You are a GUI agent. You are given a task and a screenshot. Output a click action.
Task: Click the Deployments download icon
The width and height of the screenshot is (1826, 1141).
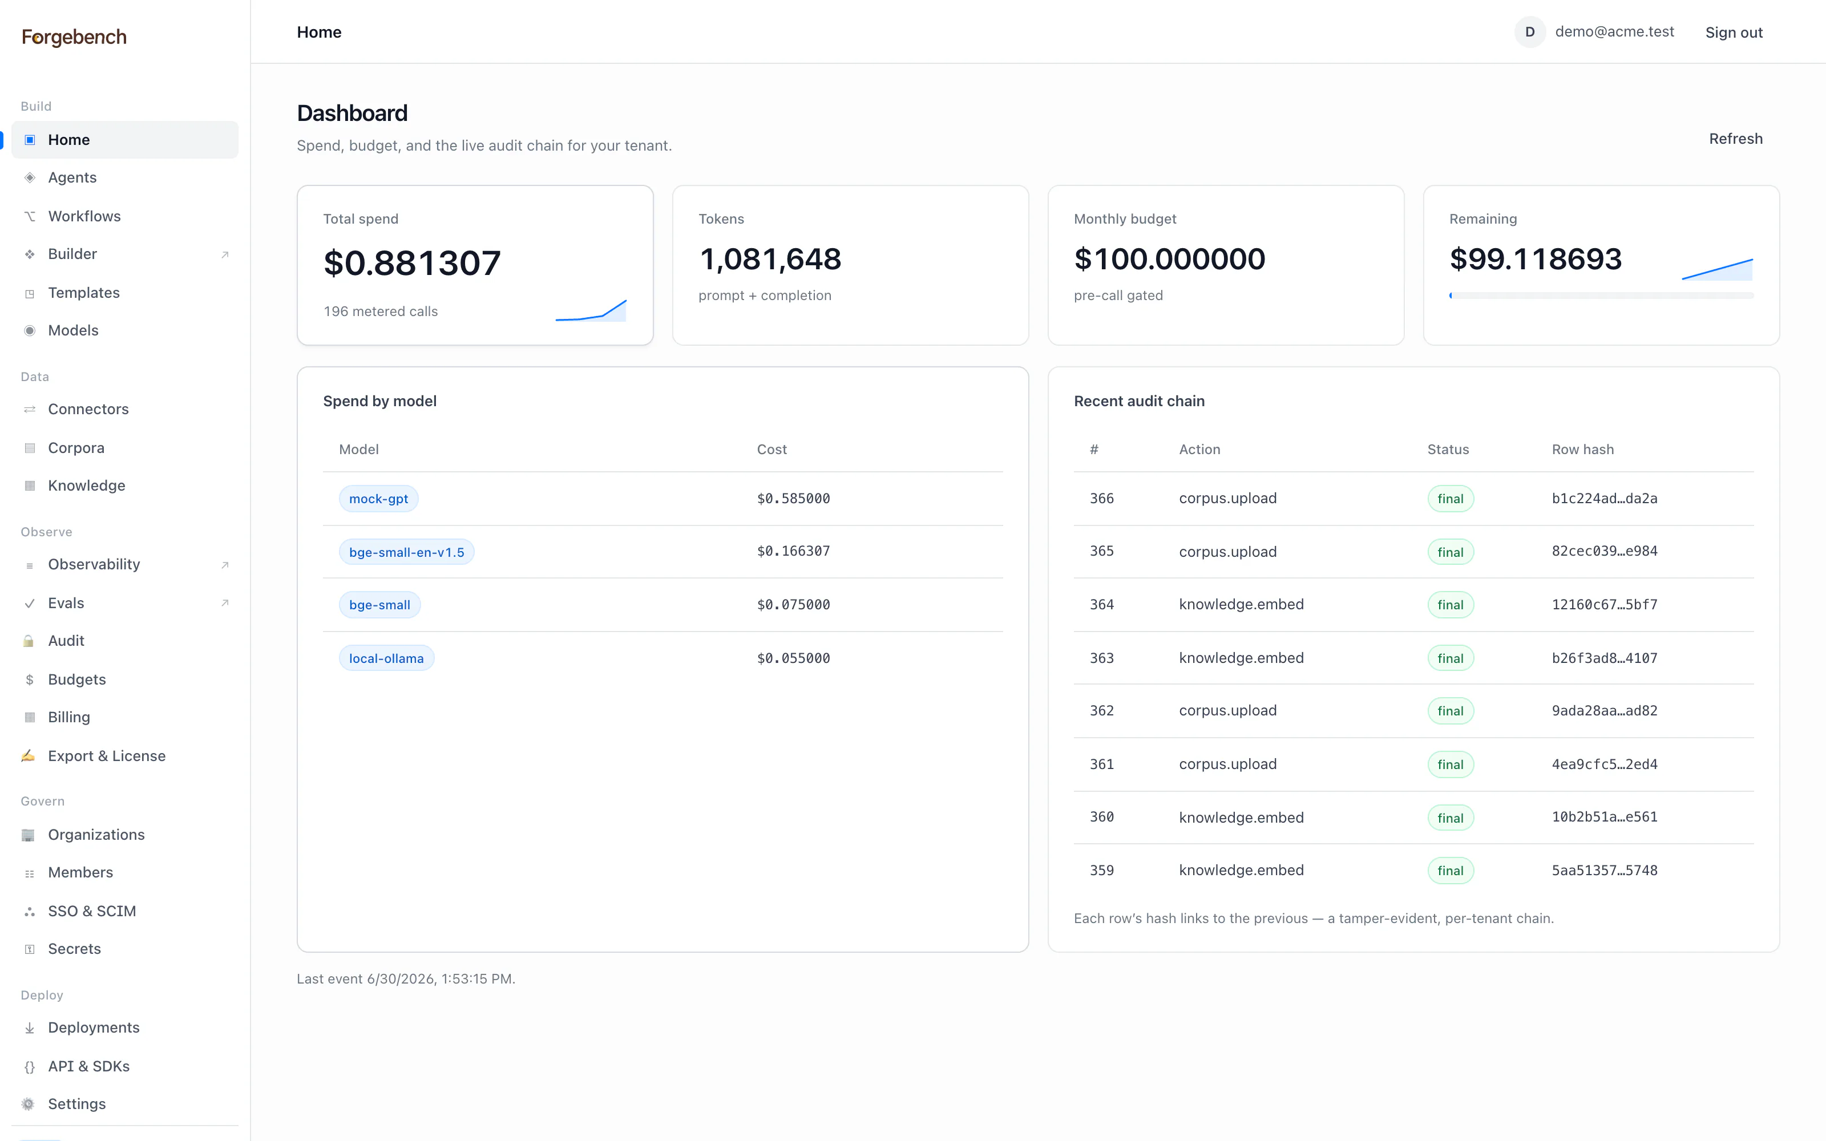point(30,1028)
